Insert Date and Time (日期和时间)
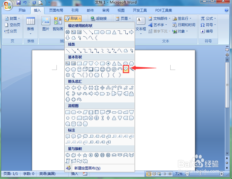 pos(184,25)
